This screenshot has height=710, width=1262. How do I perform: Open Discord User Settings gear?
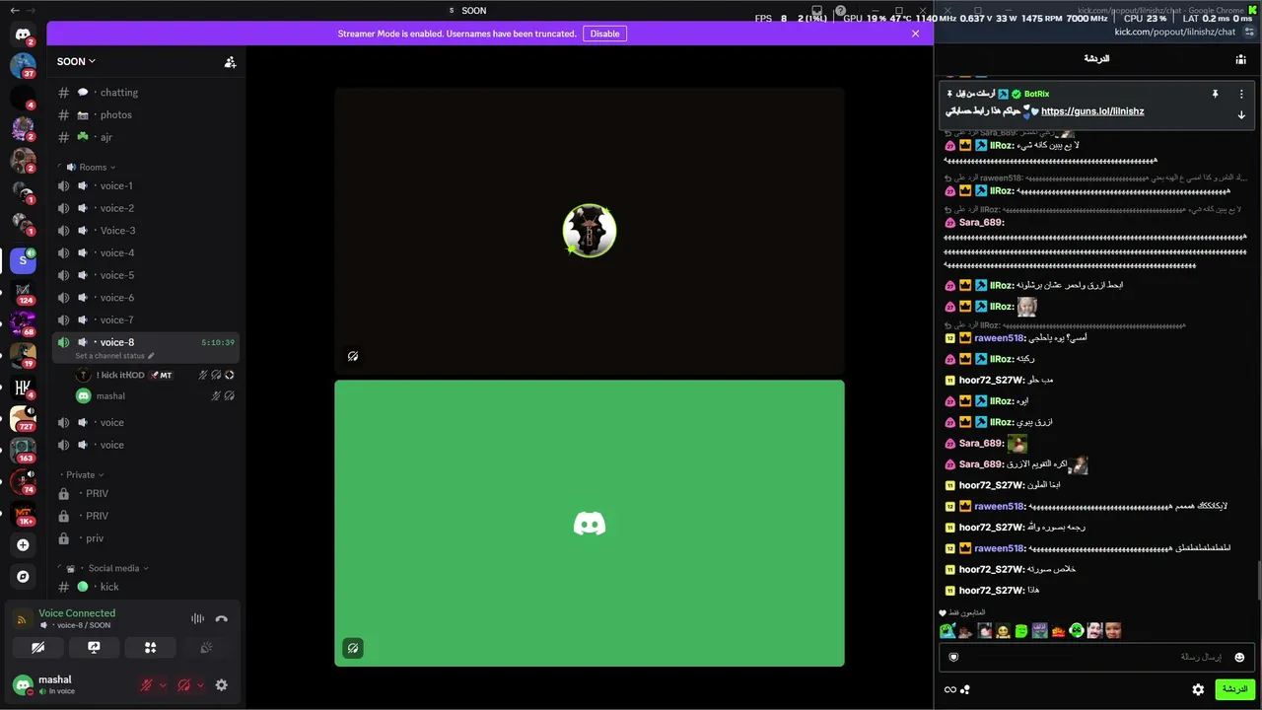point(222,685)
